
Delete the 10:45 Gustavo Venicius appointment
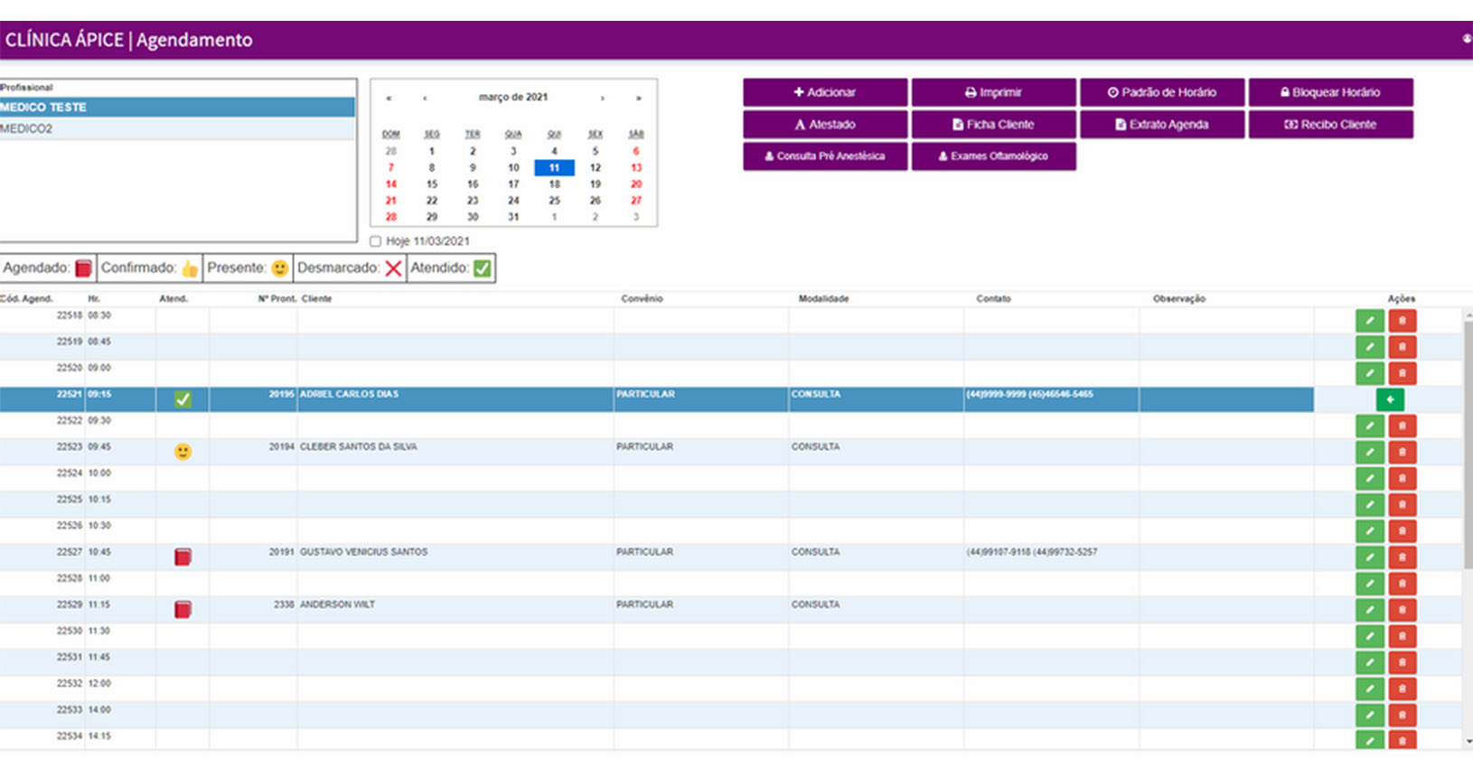pos(1402,557)
